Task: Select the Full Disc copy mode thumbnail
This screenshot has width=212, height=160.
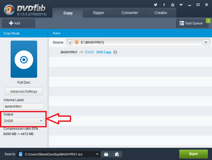Action: tap(24, 59)
